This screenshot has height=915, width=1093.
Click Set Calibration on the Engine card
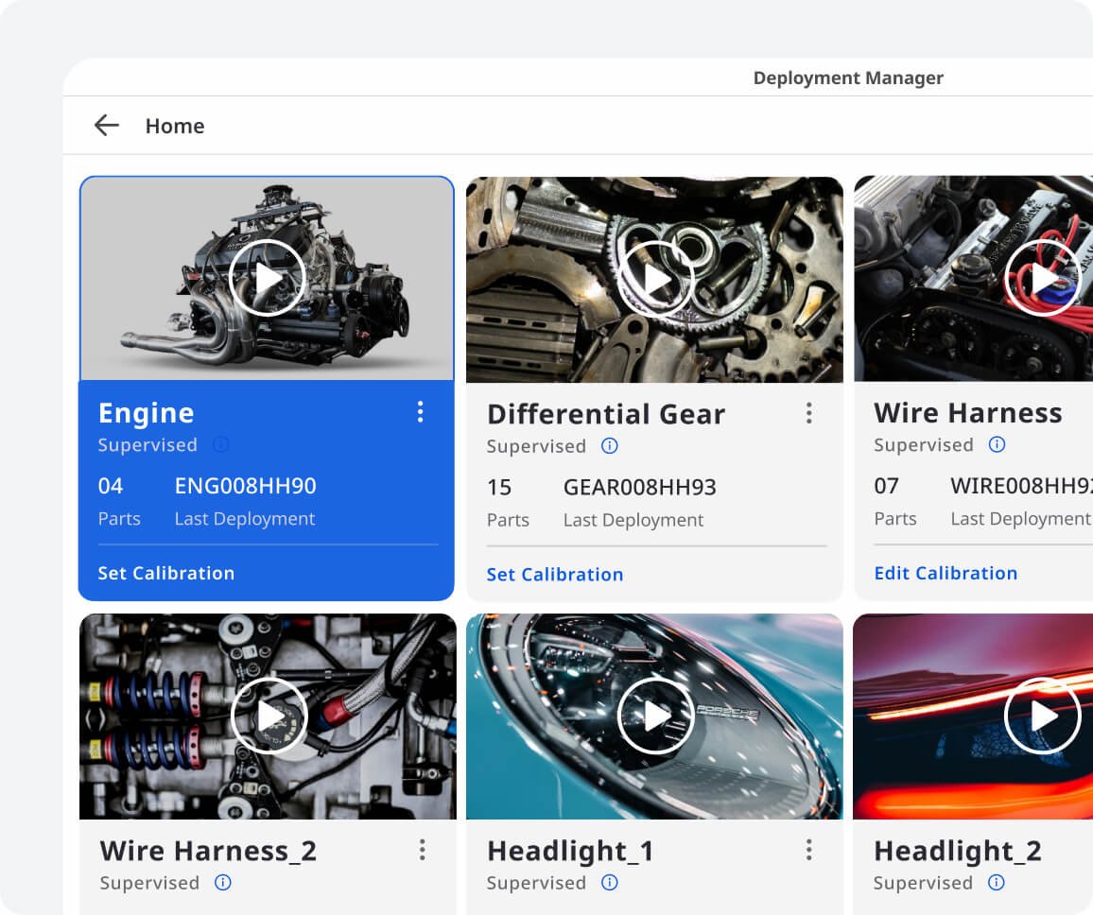point(166,573)
